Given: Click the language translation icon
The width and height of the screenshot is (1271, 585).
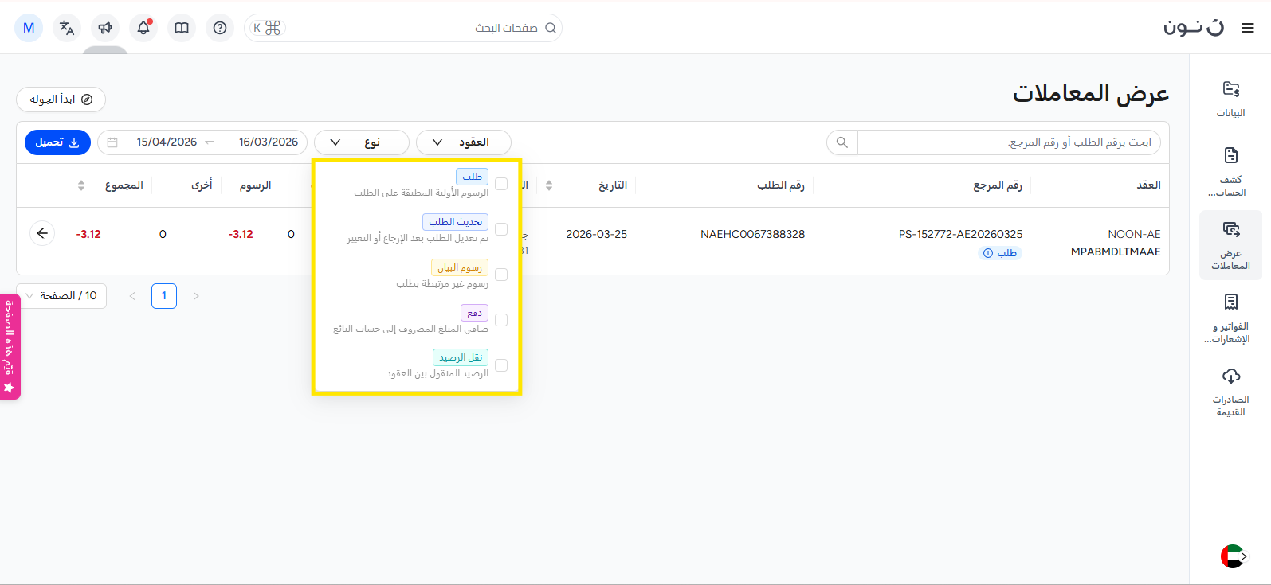Looking at the screenshot, I should tap(67, 28).
